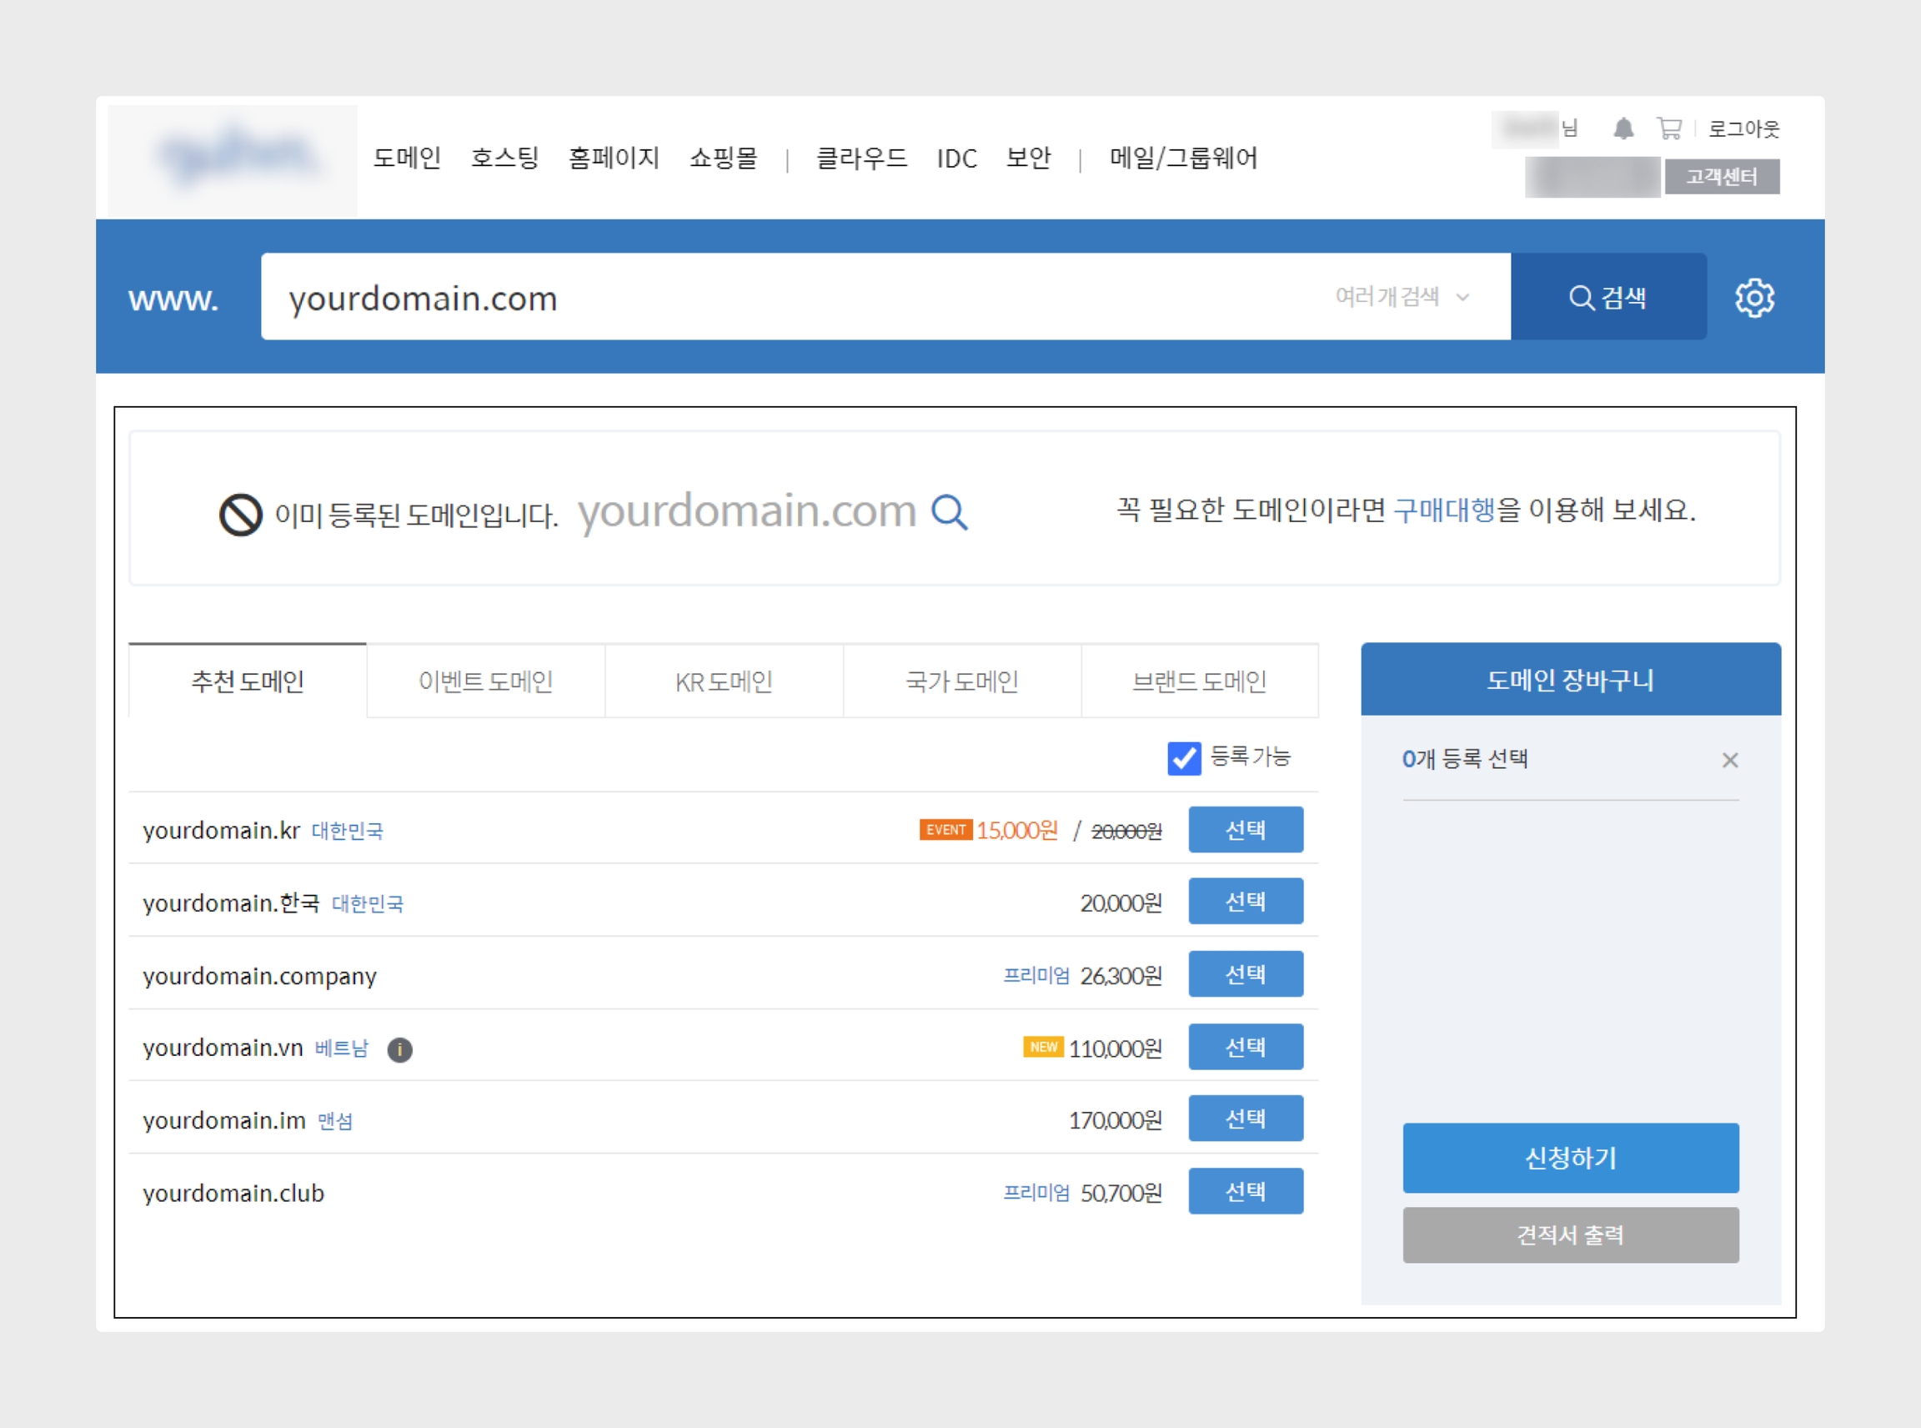The width and height of the screenshot is (1921, 1428).
Task: Click the 신청하기 apply button
Action: point(1569,1158)
